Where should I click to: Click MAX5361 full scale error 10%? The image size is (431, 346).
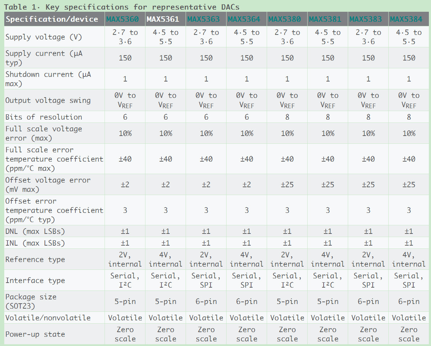(x=165, y=133)
